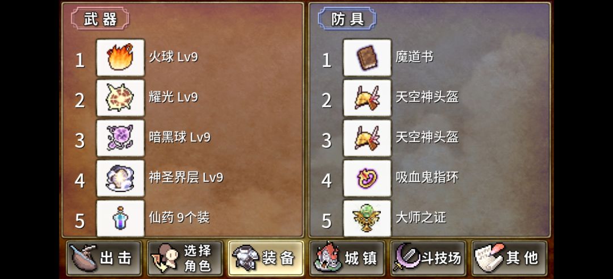
Task: Click the 防具 armor panel header
Action: (x=347, y=18)
